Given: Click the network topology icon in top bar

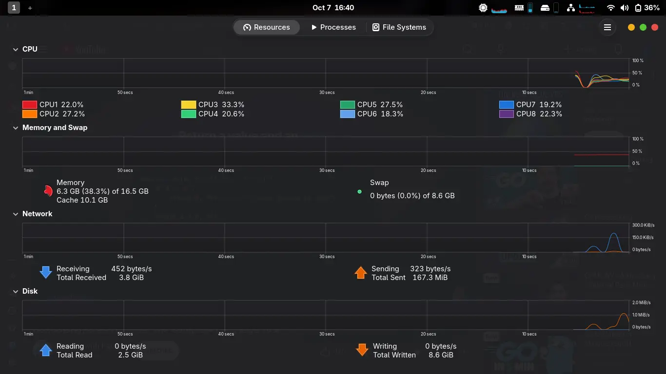Looking at the screenshot, I should (571, 8).
